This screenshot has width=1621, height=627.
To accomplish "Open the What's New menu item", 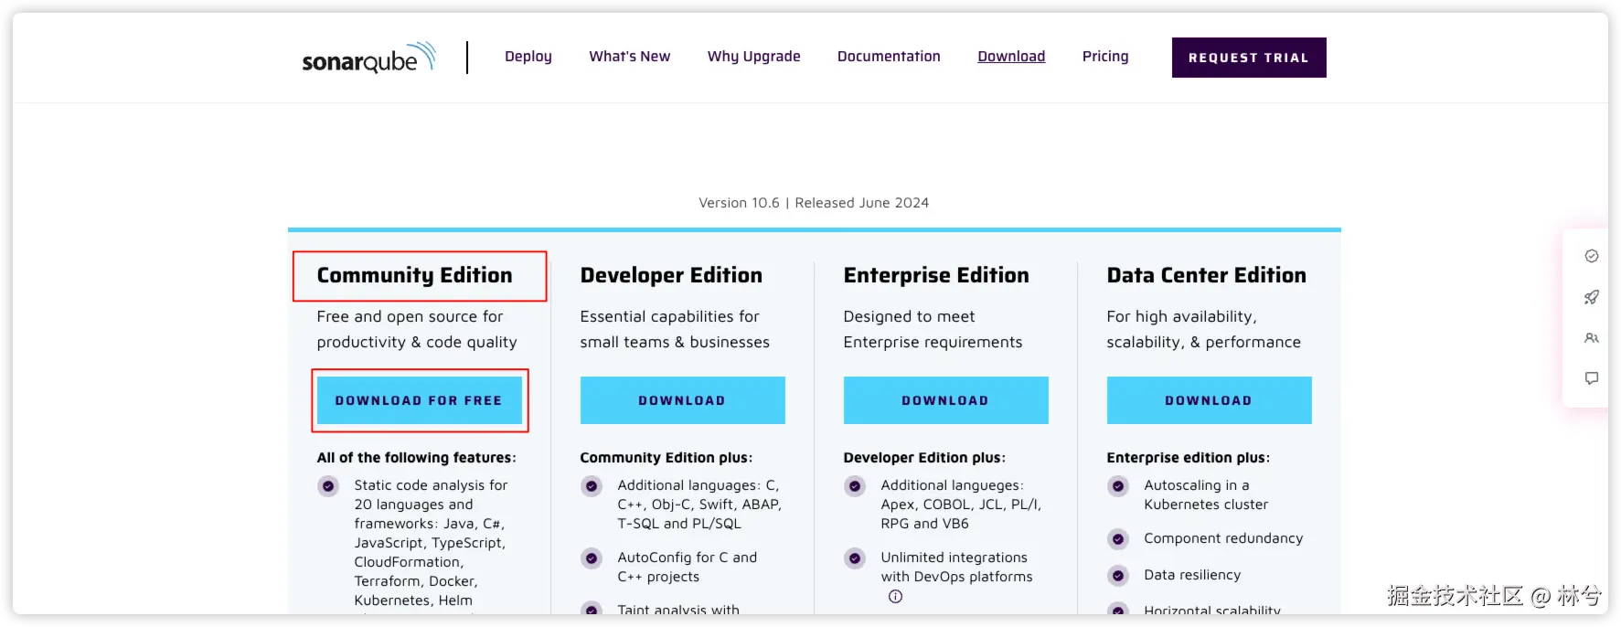I will point(630,57).
